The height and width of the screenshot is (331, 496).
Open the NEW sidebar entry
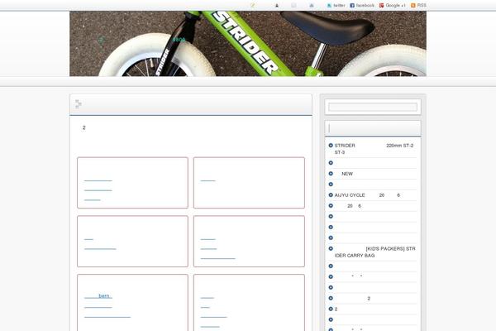click(347, 174)
